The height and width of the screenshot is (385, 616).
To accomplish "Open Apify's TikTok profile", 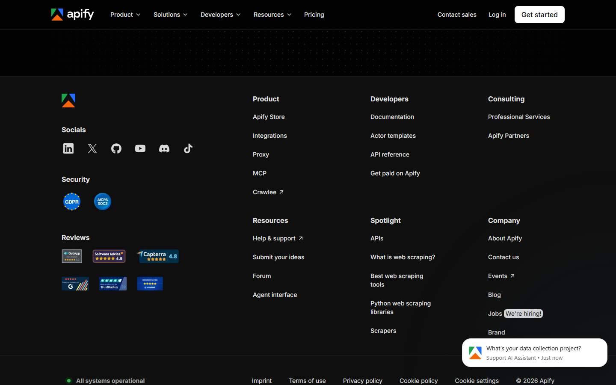I will (x=188, y=148).
